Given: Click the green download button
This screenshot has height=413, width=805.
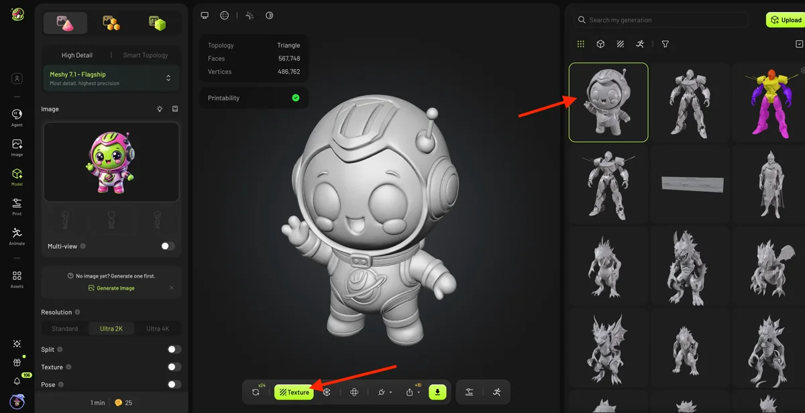Looking at the screenshot, I should tap(437, 392).
